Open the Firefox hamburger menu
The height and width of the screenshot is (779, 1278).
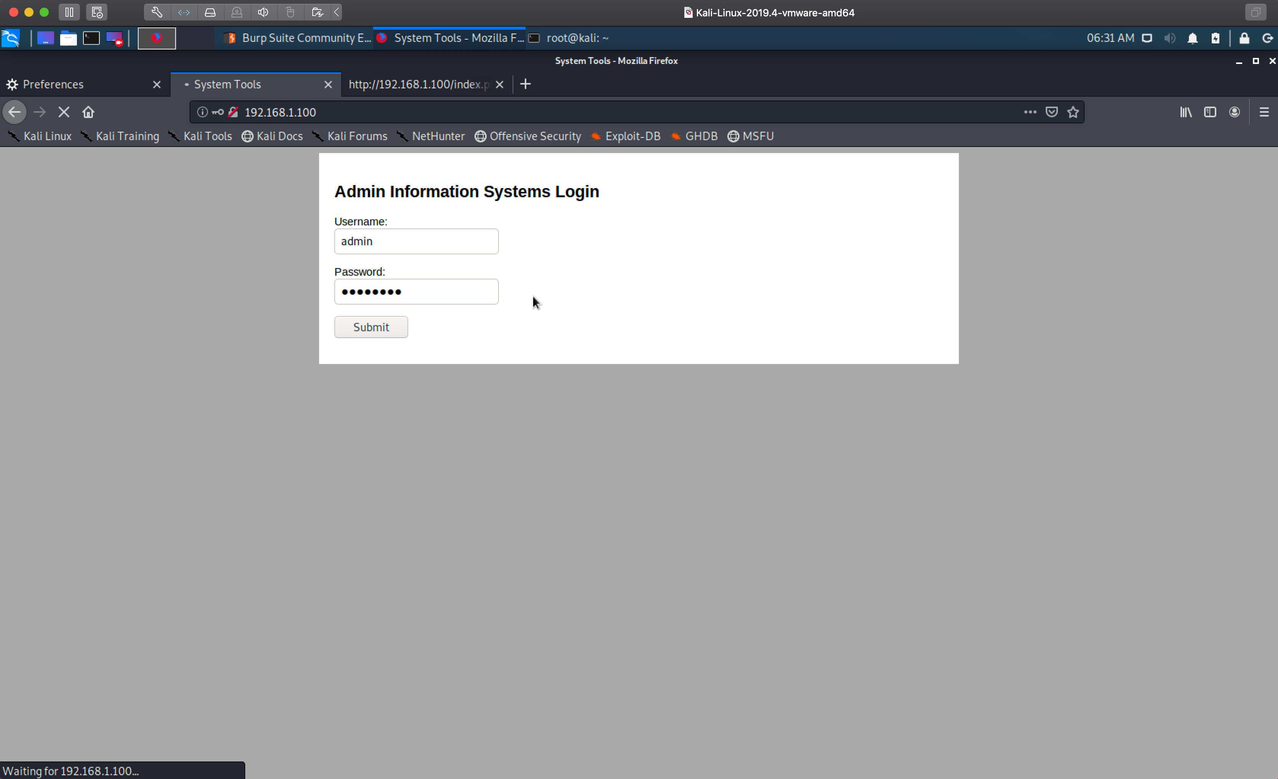click(1264, 112)
